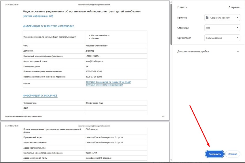Click the 1/5 page number in preview footer
This screenshot has height=163, width=245.
(x=163, y=116)
